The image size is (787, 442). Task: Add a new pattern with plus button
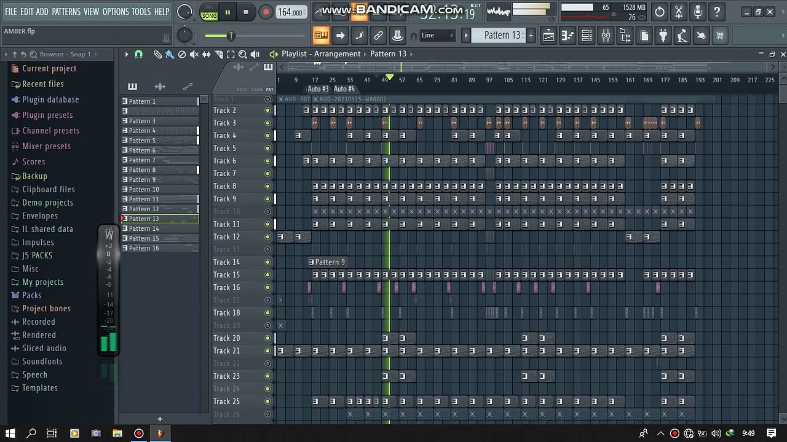pyautogui.click(x=531, y=36)
